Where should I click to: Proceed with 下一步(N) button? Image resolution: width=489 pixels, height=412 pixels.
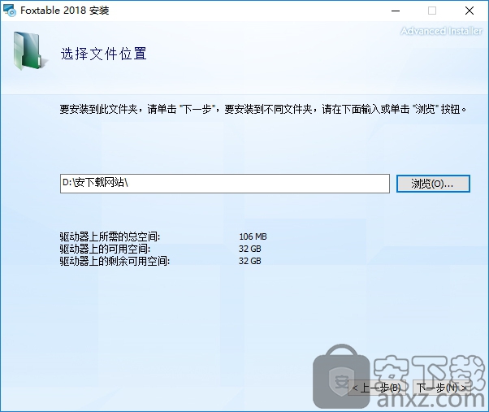pos(442,388)
